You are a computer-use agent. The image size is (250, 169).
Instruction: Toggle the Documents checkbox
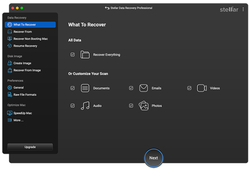pos(72,88)
